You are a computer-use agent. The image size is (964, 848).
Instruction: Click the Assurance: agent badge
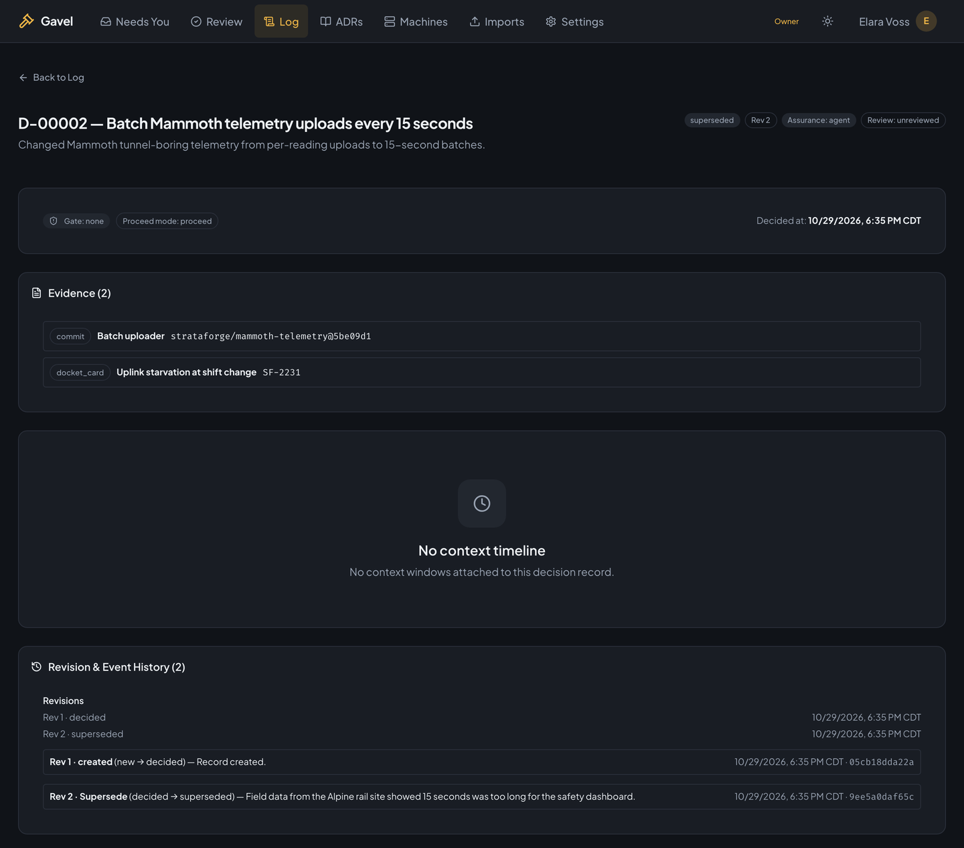point(819,121)
